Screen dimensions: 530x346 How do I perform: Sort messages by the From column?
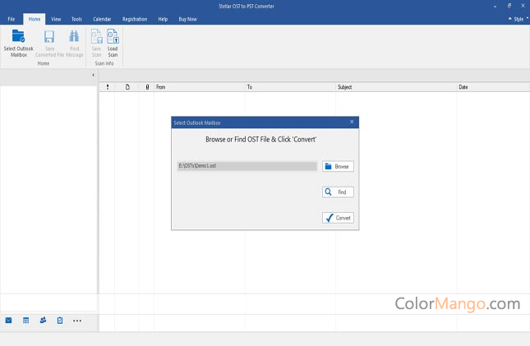(200, 87)
